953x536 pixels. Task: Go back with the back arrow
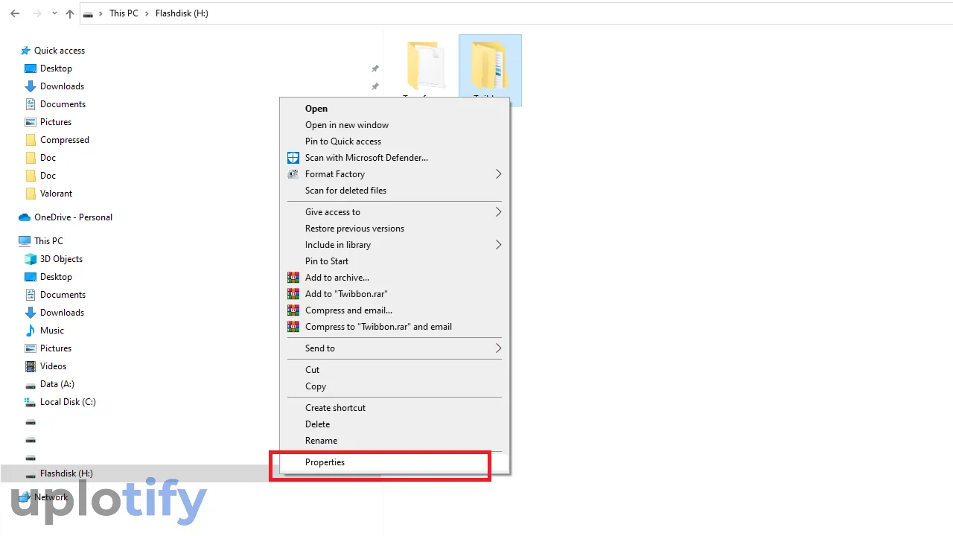click(15, 13)
